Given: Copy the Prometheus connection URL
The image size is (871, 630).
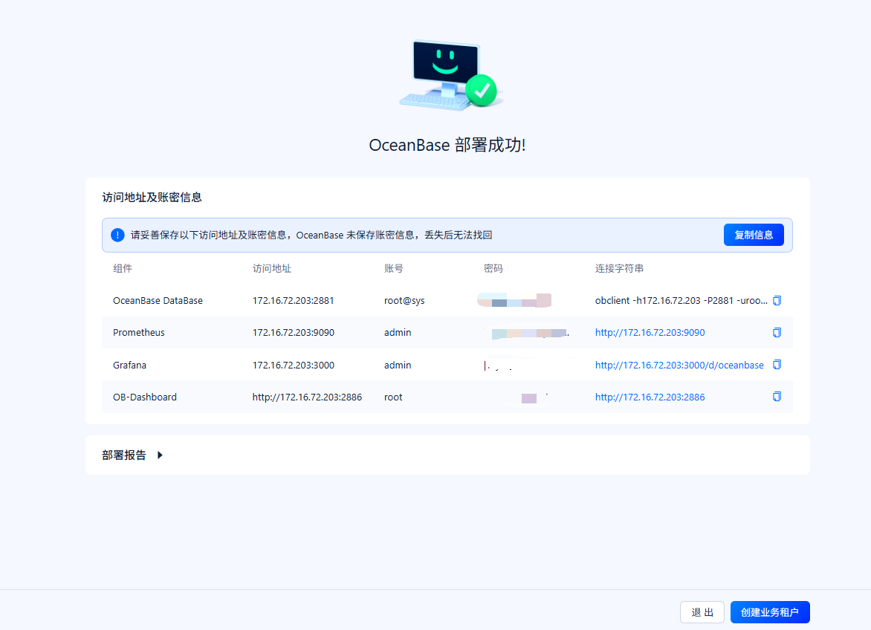Looking at the screenshot, I should pos(777,333).
